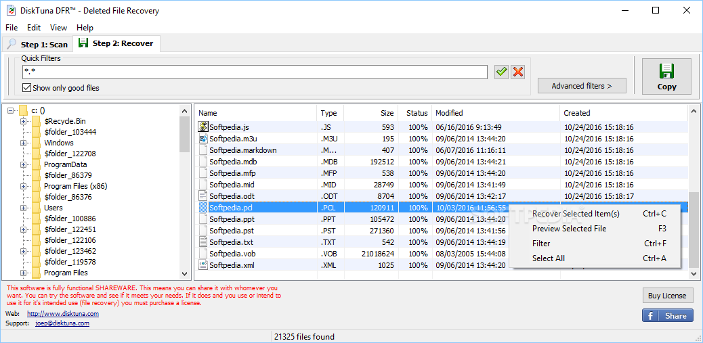This screenshot has height=343, width=703.
Task: Click the Softpedia.txt file icon
Action: click(203, 242)
